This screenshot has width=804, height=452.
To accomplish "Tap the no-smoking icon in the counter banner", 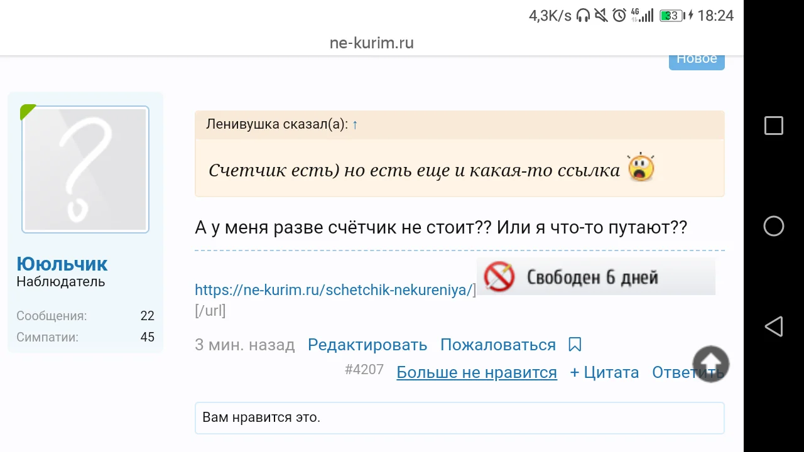I will tap(498, 276).
